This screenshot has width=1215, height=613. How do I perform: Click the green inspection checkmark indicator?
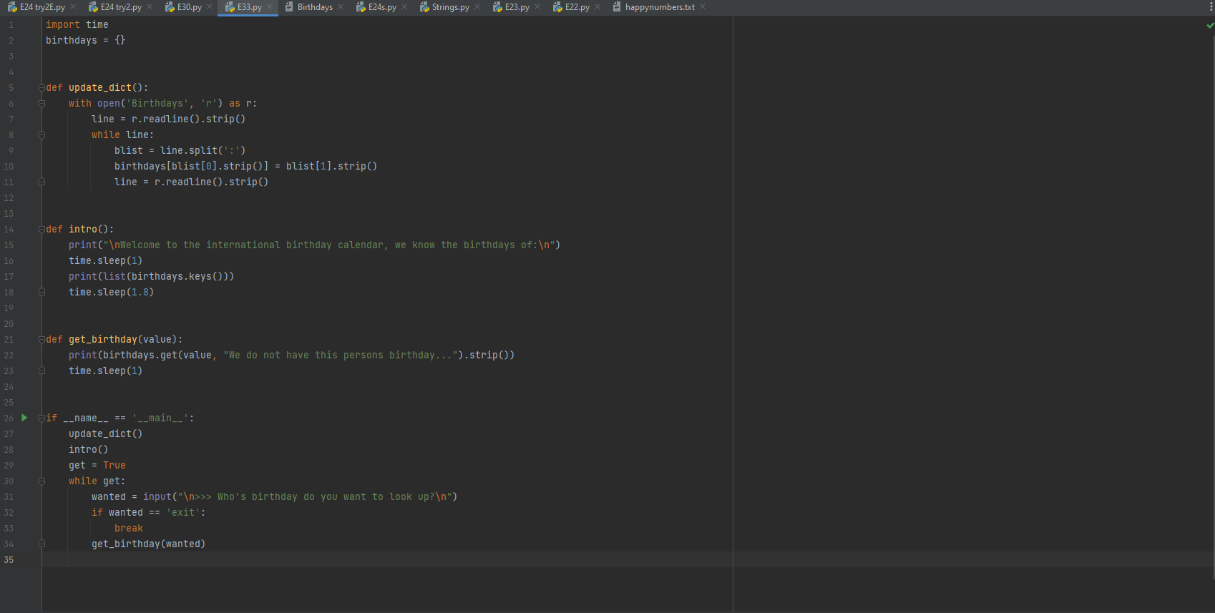[1210, 25]
